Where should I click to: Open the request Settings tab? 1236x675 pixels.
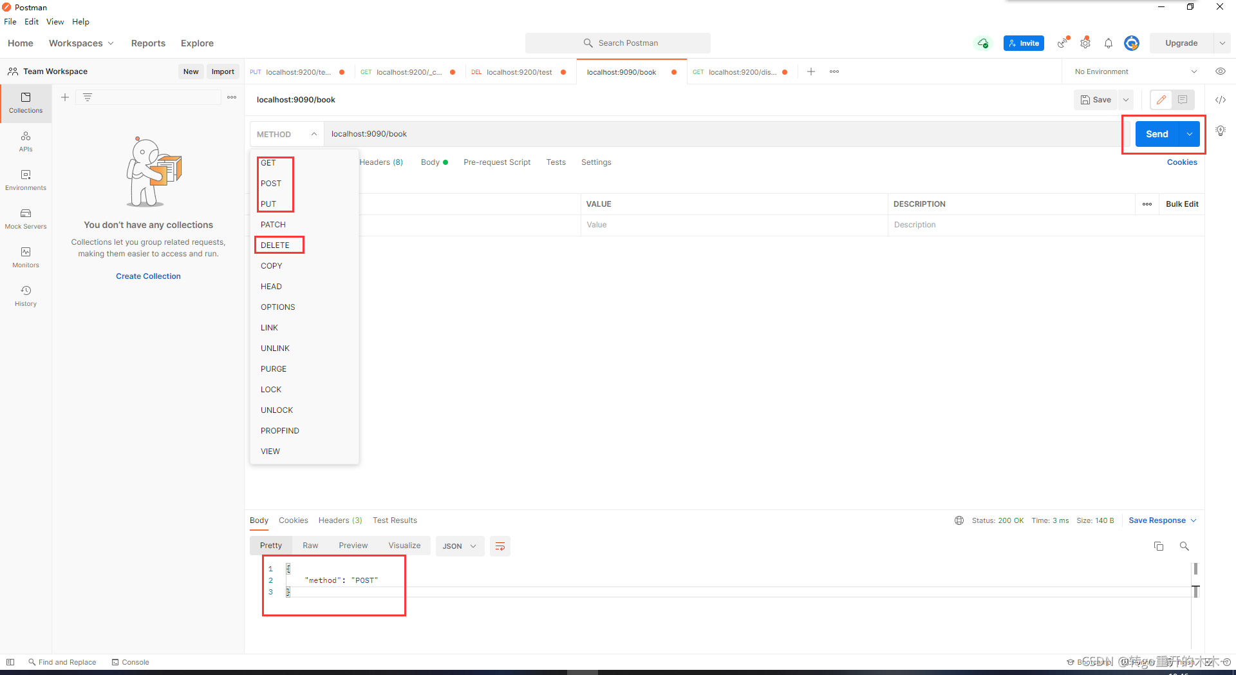coord(596,162)
